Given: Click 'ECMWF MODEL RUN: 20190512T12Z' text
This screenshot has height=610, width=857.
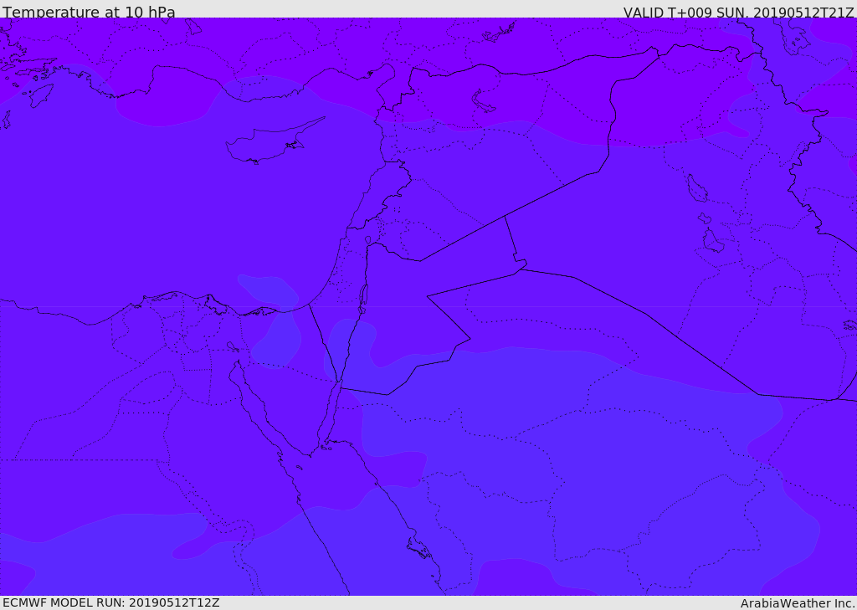Looking at the screenshot, I should (111, 603).
